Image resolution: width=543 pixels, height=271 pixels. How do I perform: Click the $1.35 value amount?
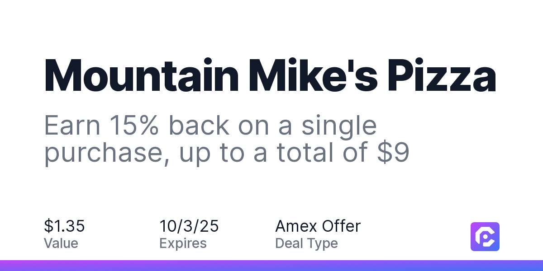click(x=64, y=226)
